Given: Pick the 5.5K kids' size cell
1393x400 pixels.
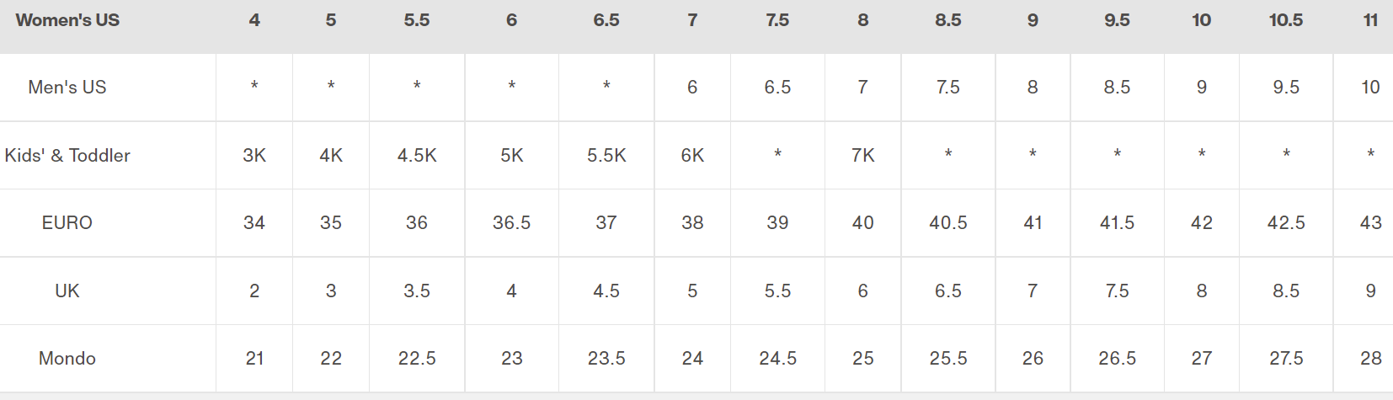Looking at the screenshot, I should (x=606, y=156).
